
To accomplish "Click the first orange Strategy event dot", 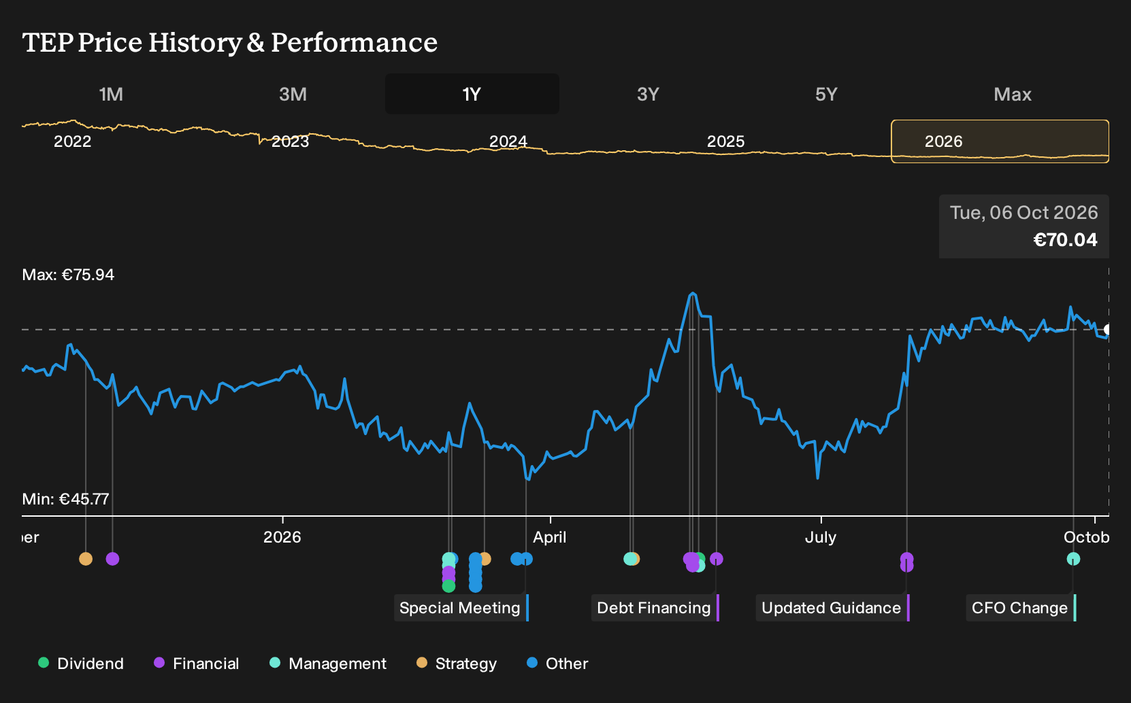I will [x=86, y=559].
